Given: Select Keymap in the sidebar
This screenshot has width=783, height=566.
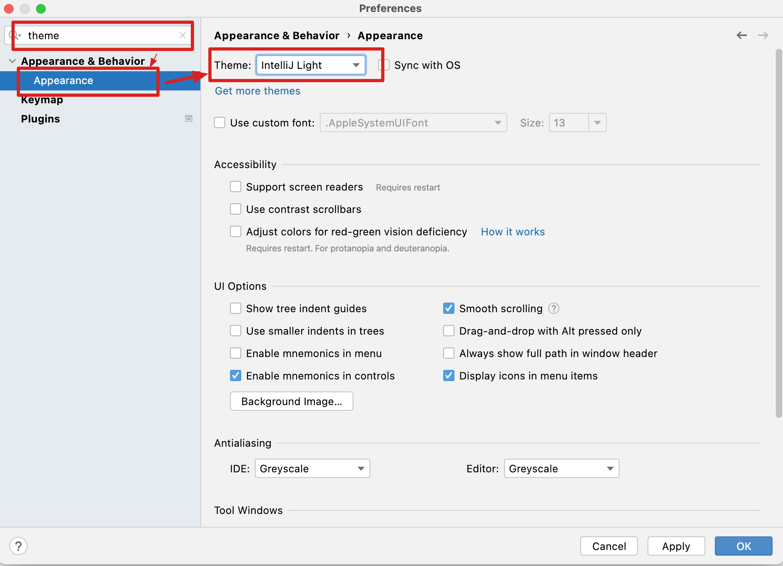Looking at the screenshot, I should (42, 100).
